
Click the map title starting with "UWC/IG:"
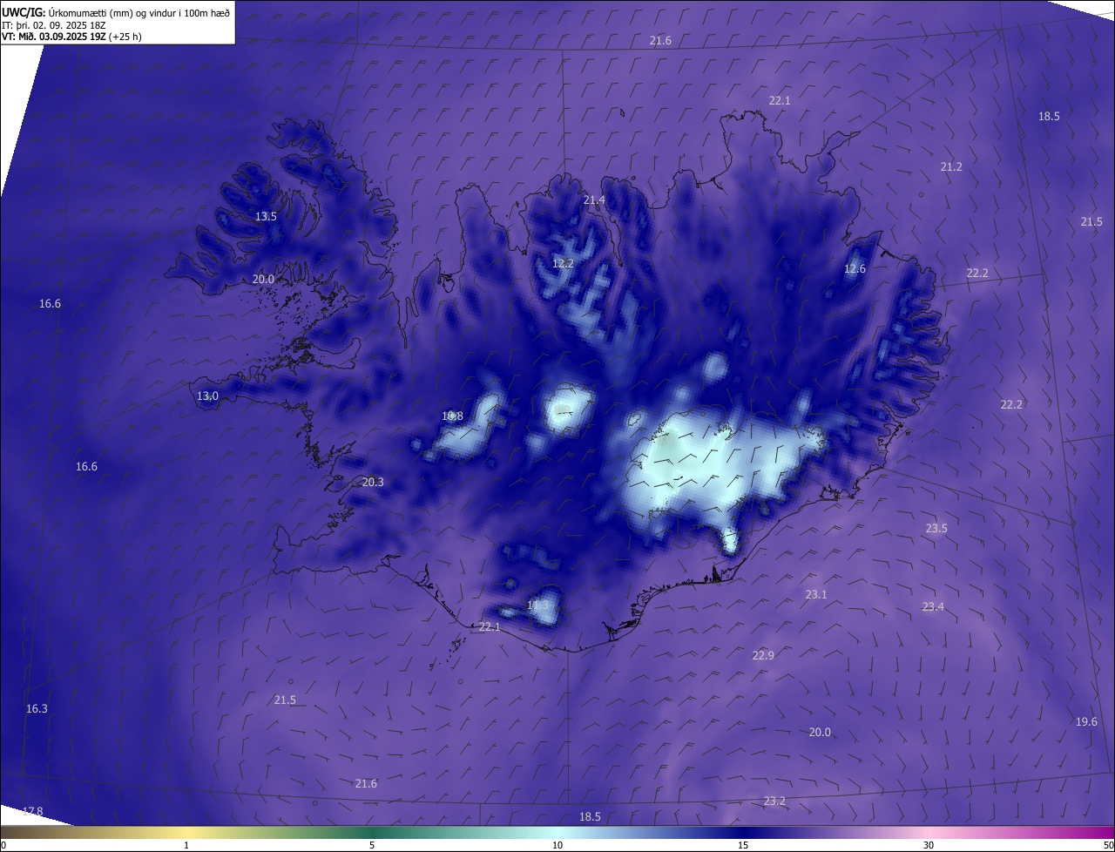[116, 12]
